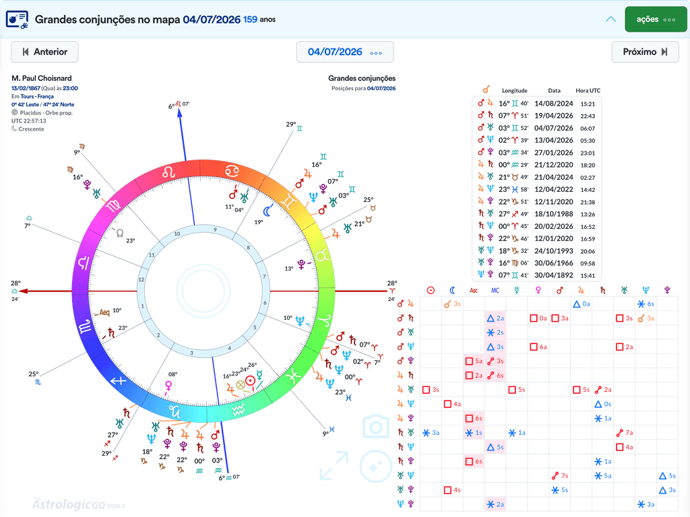This screenshot has width=690, height=517.
Task: Go to Anterior chart
Action: (x=44, y=52)
